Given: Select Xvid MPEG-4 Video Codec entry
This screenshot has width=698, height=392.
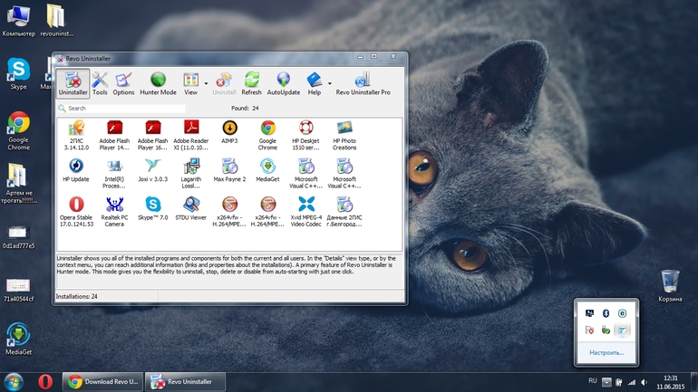Looking at the screenshot, I should coord(306,212).
